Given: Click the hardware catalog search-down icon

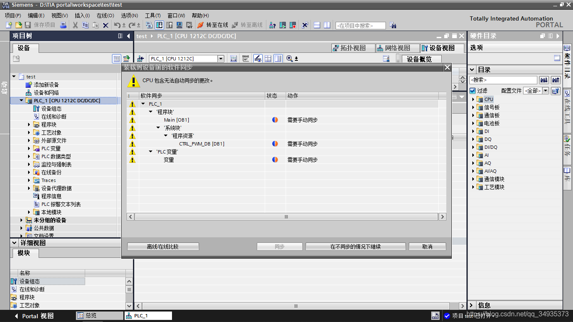Looking at the screenshot, I should [x=544, y=80].
